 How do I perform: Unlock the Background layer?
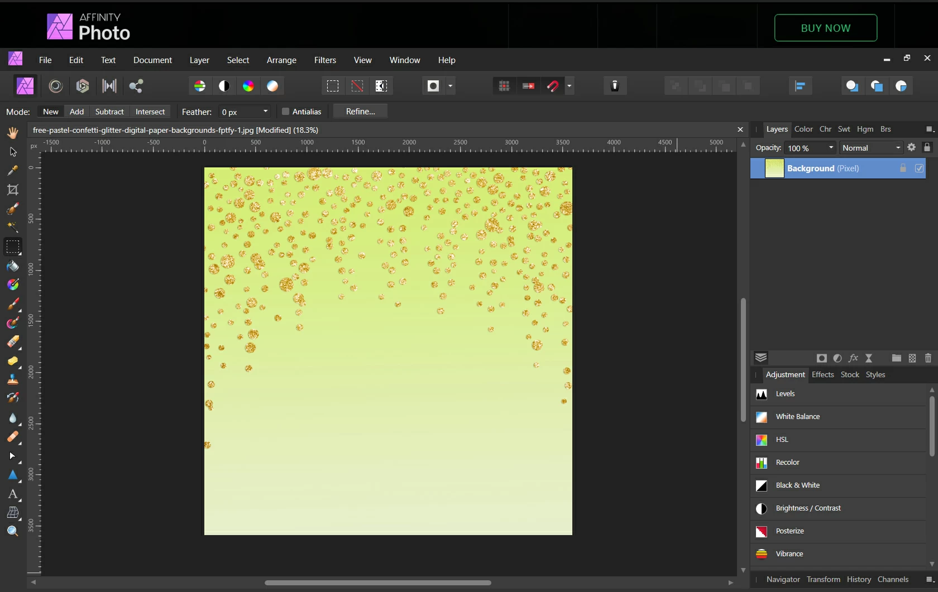[x=903, y=169]
